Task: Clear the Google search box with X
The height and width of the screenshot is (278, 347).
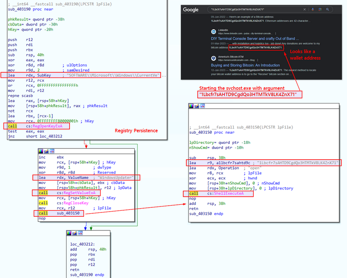Action: pos(304,9)
